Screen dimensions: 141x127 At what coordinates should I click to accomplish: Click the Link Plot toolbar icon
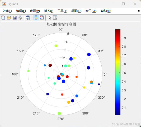pyautogui.click(x=28, y=18)
